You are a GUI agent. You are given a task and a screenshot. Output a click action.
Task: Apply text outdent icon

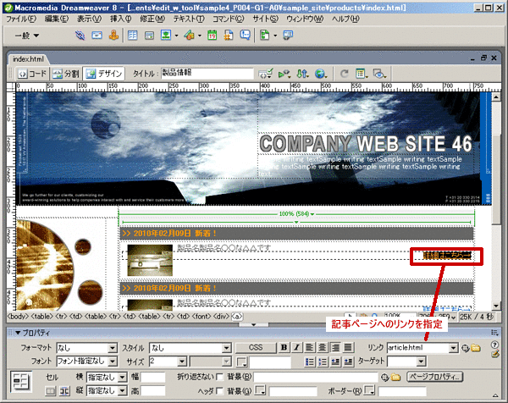335,362
